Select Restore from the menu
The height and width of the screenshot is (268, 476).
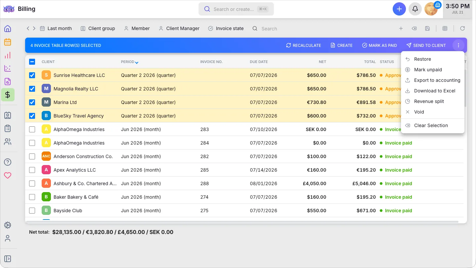(433, 59)
